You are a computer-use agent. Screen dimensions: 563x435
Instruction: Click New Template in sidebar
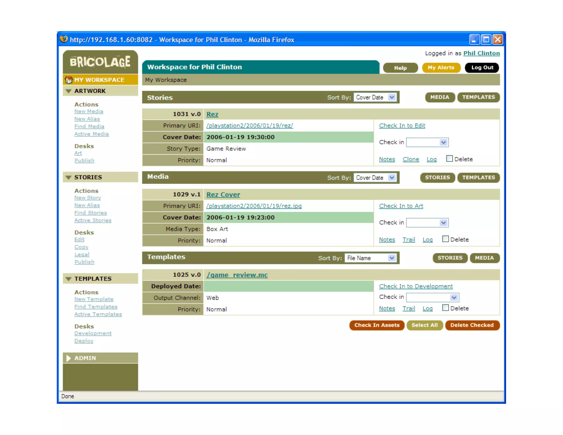click(x=94, y=299)
